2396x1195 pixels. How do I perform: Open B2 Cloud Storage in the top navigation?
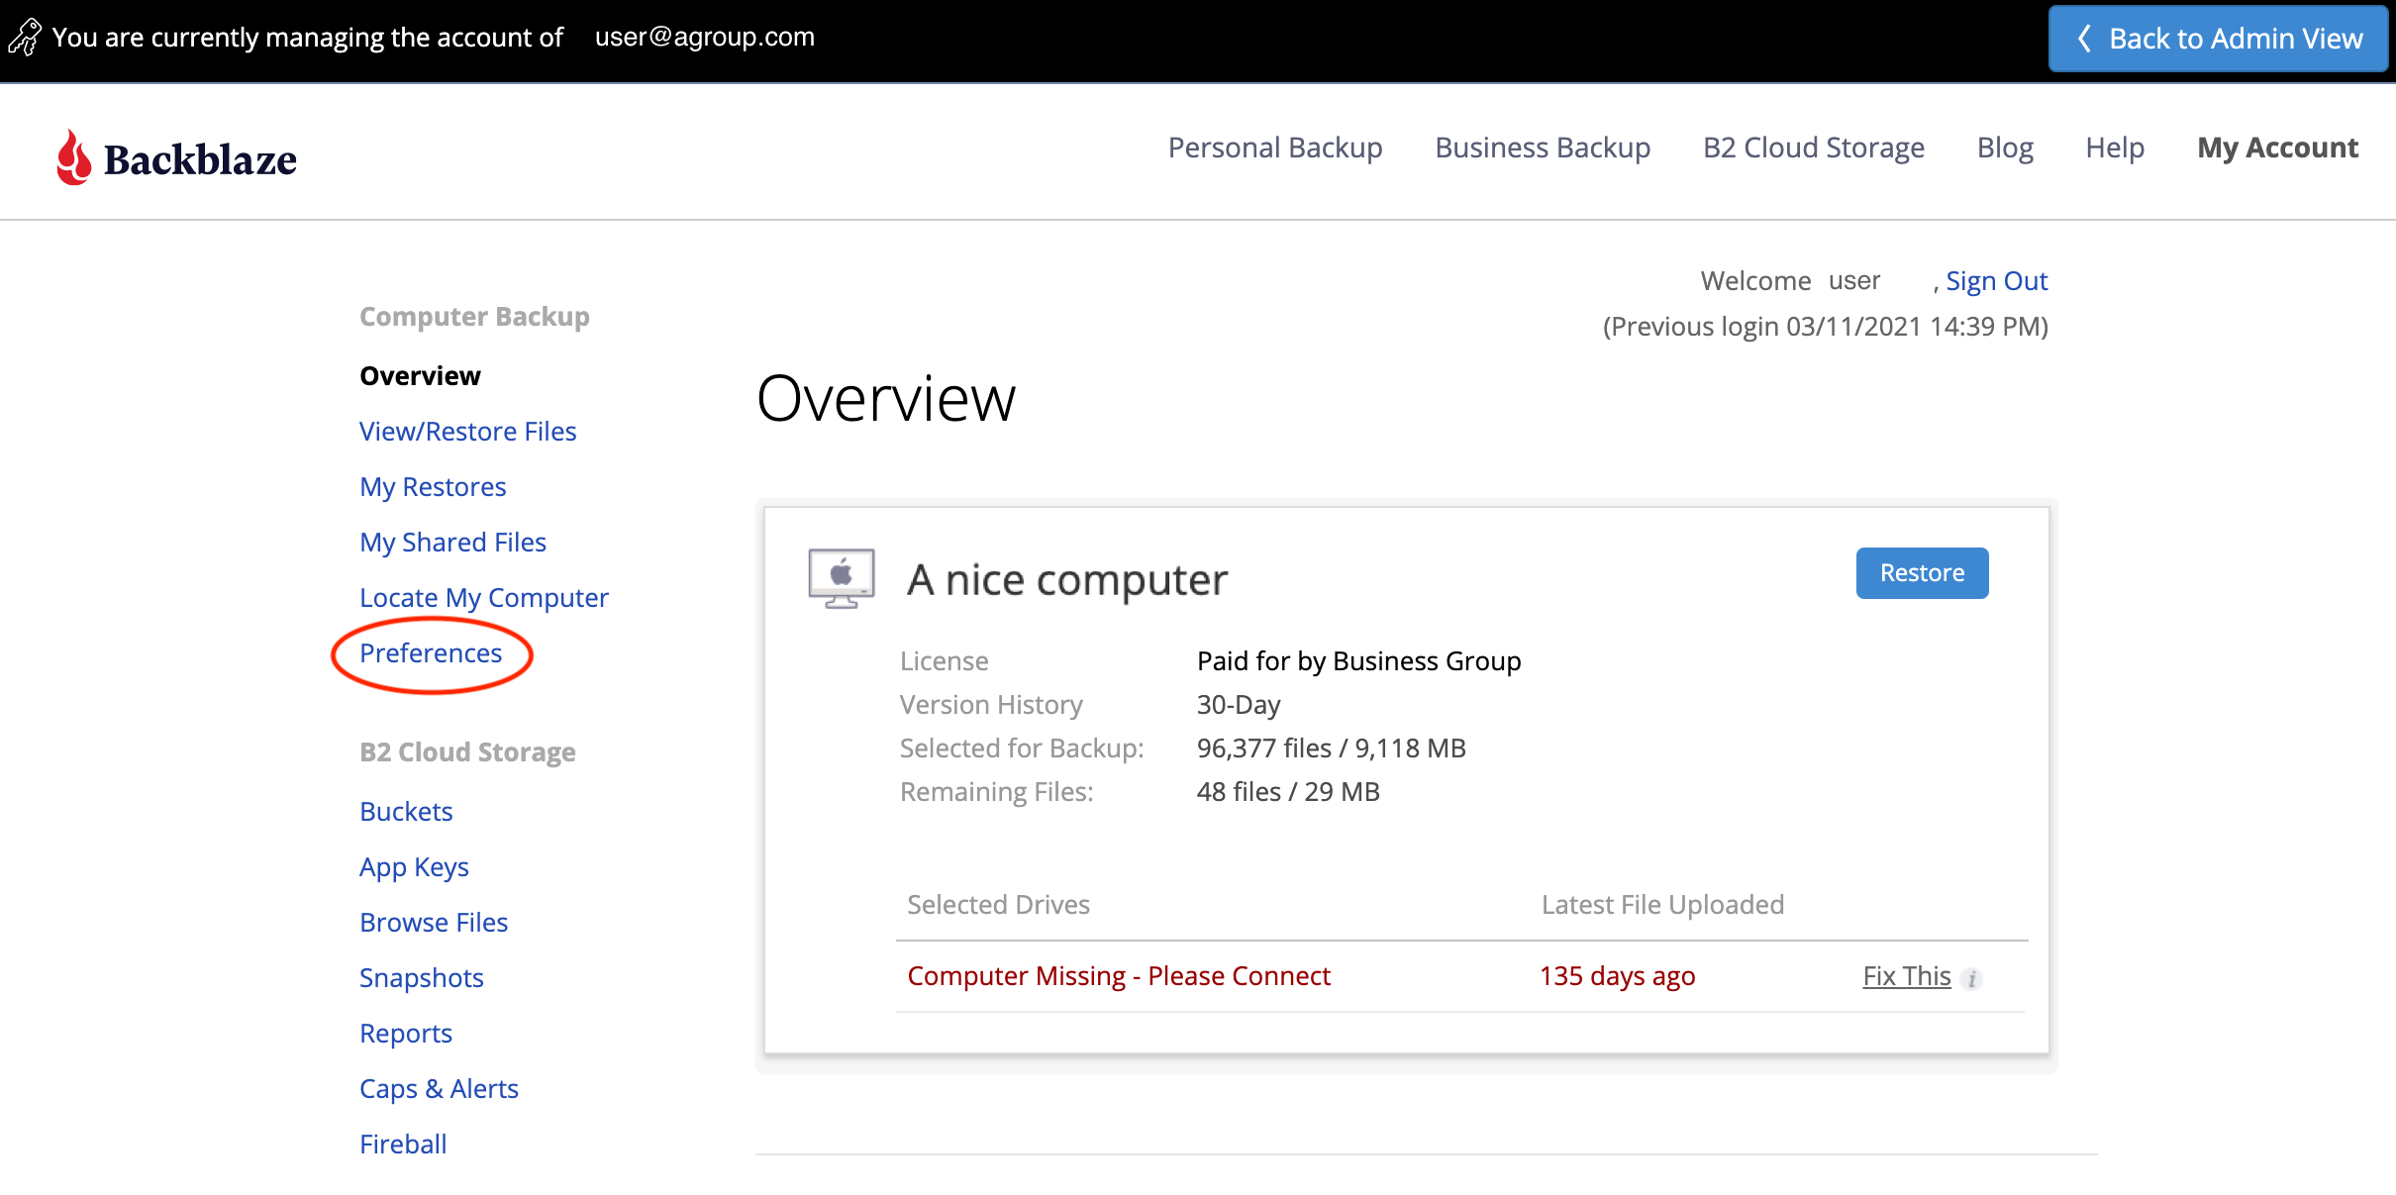pos(1814,148)
